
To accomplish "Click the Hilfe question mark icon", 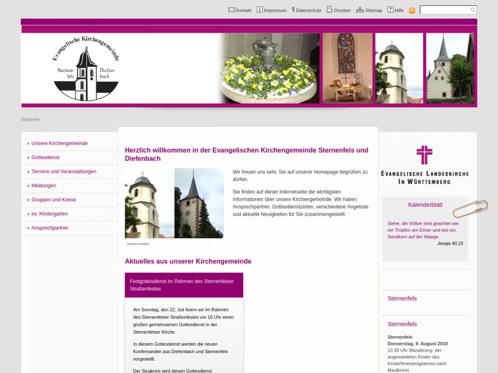I will tap(390, 10).
